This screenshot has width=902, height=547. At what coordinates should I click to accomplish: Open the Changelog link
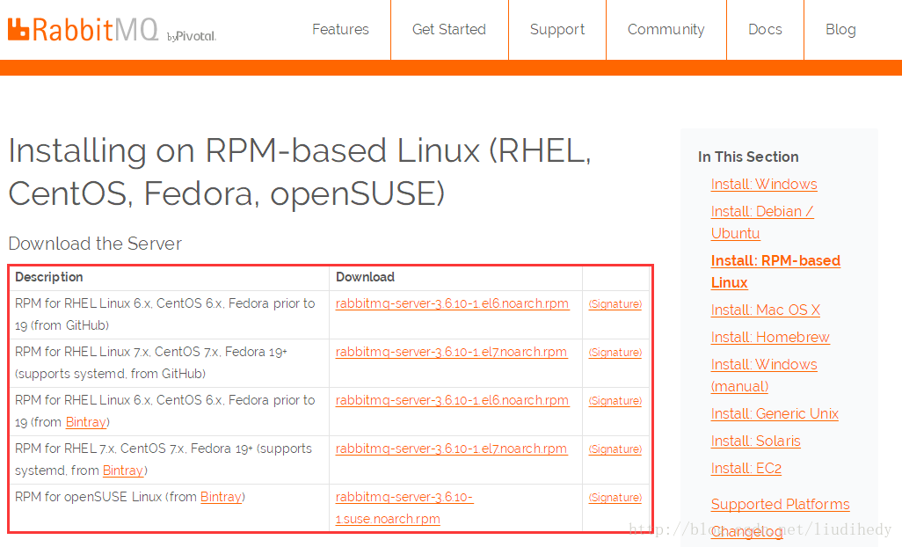click(746, 531)
